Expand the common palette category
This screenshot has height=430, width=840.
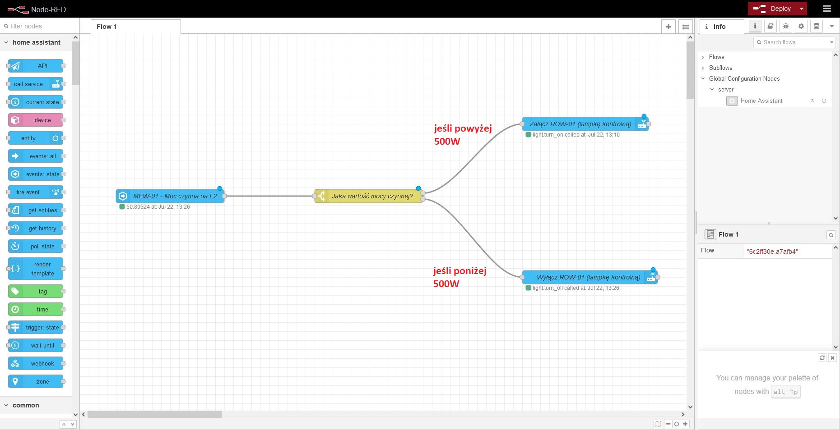tap(6, 405)
